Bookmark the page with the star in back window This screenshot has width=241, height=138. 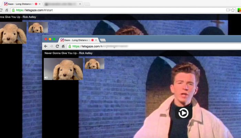click(x=233, y=10)
